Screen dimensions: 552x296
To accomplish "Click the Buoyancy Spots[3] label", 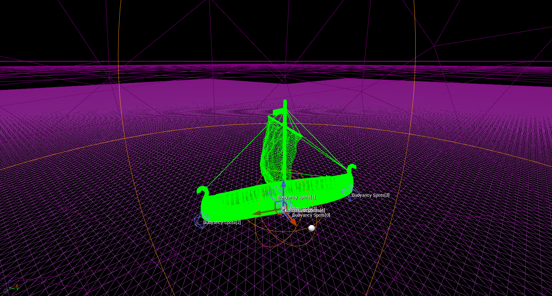I will 370,195.
